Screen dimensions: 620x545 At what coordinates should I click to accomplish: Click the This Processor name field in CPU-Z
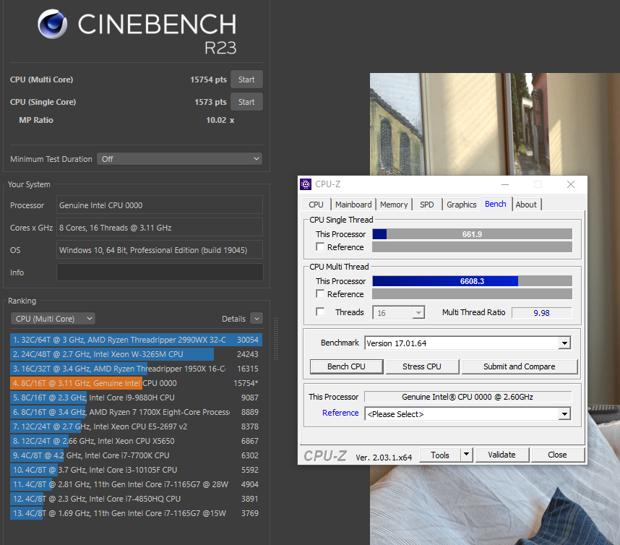tap(468, 397)
